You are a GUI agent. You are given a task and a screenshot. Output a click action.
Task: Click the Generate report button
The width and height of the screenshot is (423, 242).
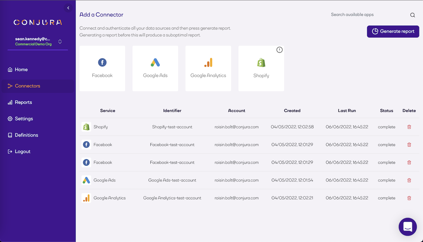(x=393, y=31)
